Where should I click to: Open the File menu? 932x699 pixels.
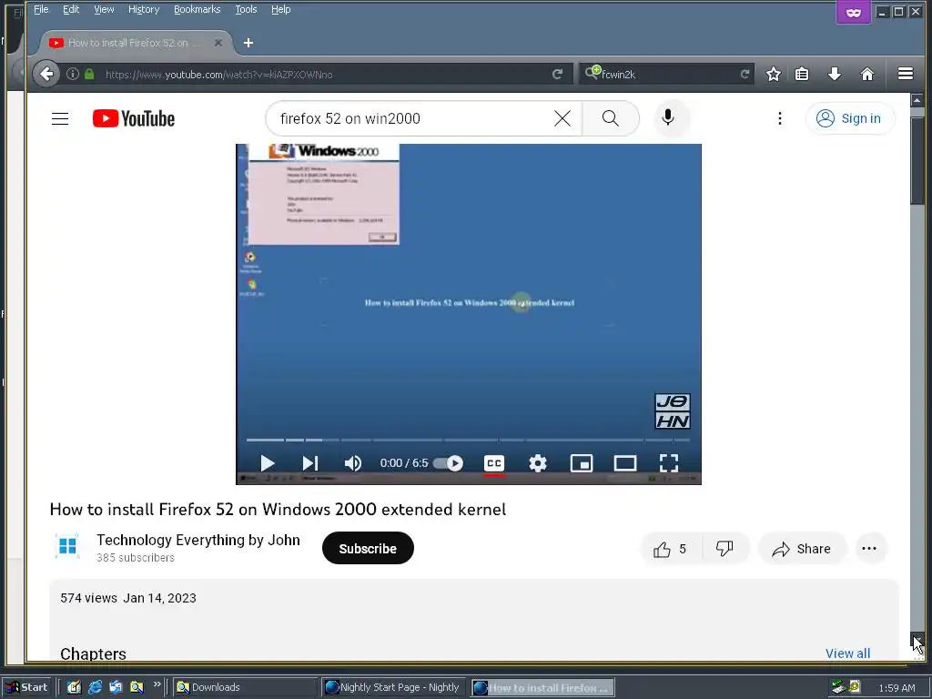(x=41, y=9)
